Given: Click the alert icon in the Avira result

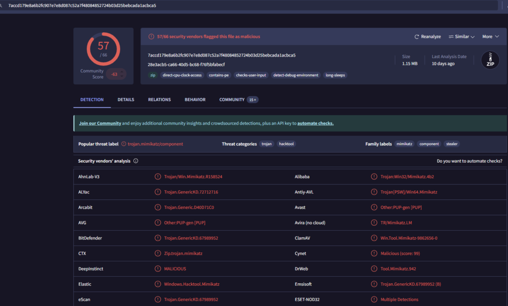Looking at the screenshot, I should pyautogui.click(x=374, y=223).
